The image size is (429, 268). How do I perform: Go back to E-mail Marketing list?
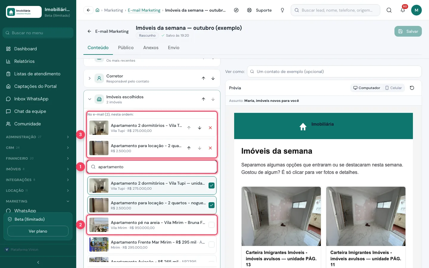108,31
